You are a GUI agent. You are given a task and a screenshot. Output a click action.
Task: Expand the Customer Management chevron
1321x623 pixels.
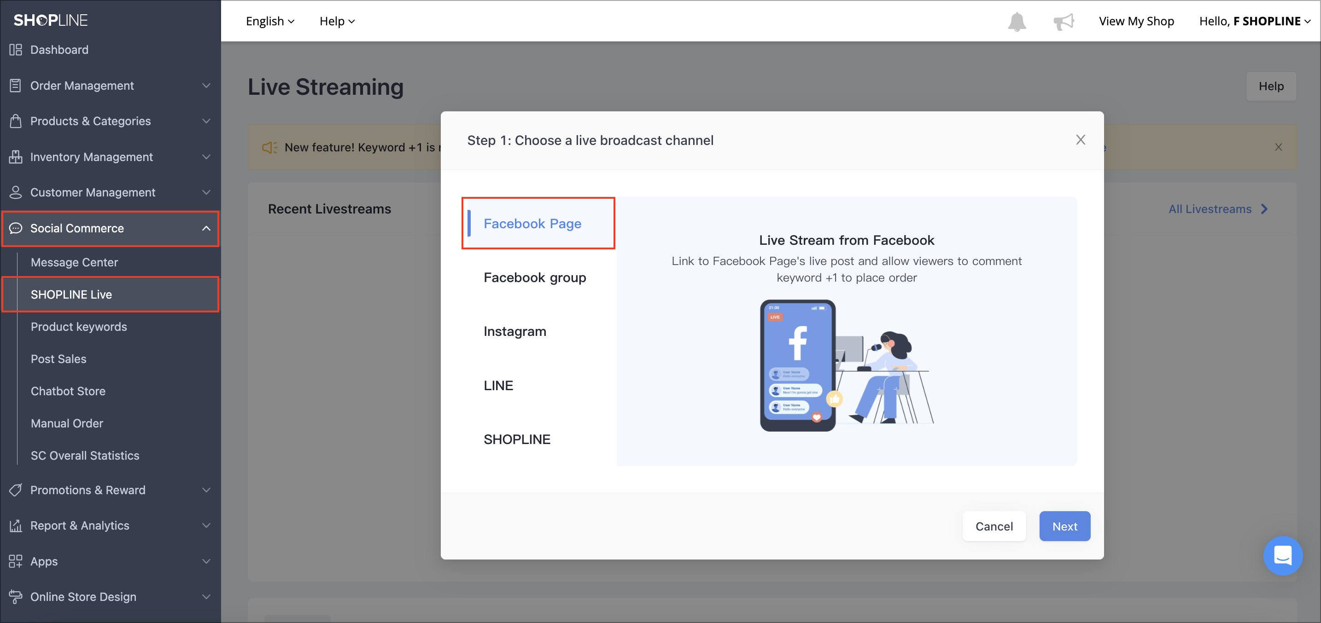coord(206,192)
